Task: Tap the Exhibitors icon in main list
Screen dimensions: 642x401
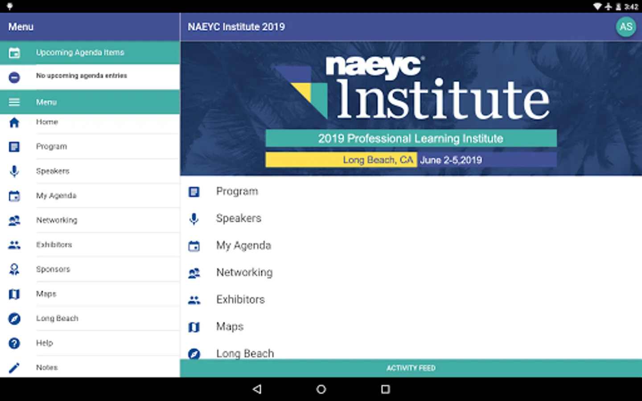Action: point(194,300)
